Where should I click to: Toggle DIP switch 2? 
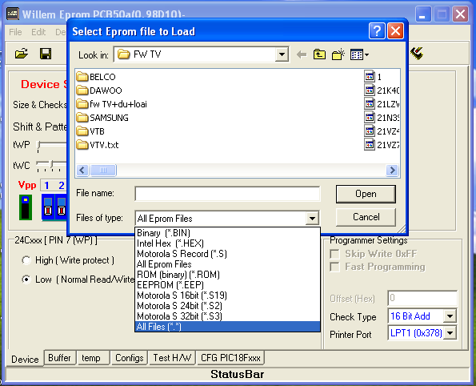62,207
